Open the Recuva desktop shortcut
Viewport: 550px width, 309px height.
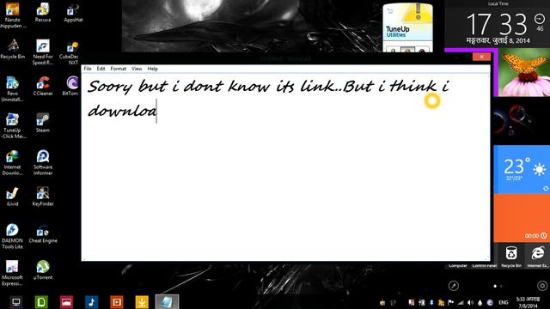point(43,12)
